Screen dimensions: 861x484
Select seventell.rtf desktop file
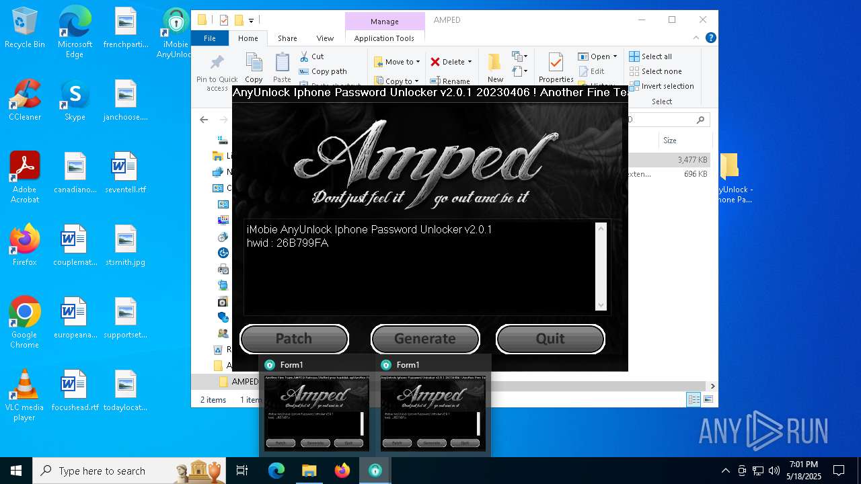125,173
